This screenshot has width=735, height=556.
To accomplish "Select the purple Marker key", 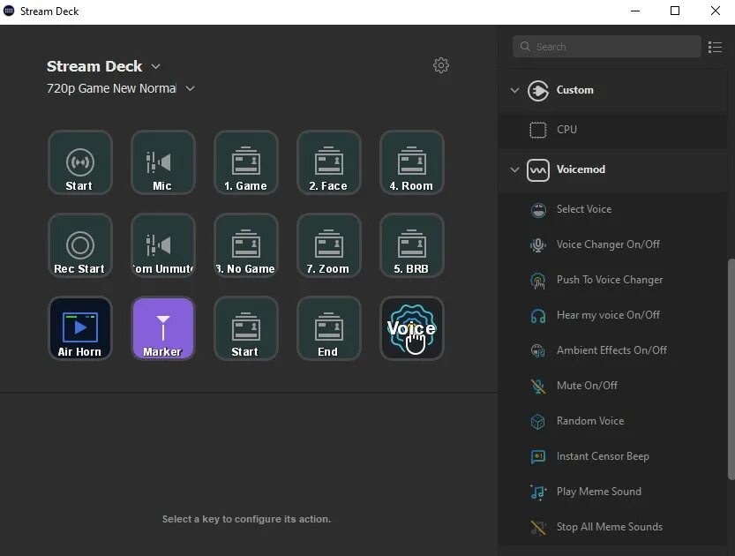I will pos(163,328).
